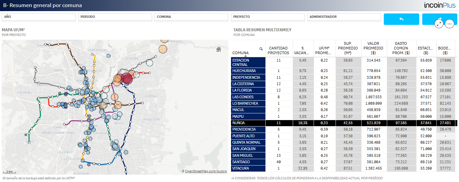459x182 pixels.
Task: Click the fullscreen expand arrows icon
Action: click(439, 24)
